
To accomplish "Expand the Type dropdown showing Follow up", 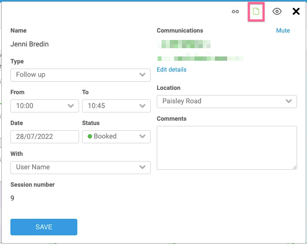I will pyautogui.click(x=80, y=75).
